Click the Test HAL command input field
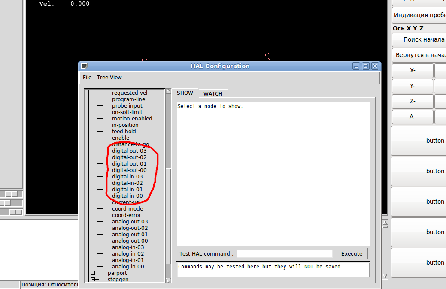446x289 pixels. 285,253
